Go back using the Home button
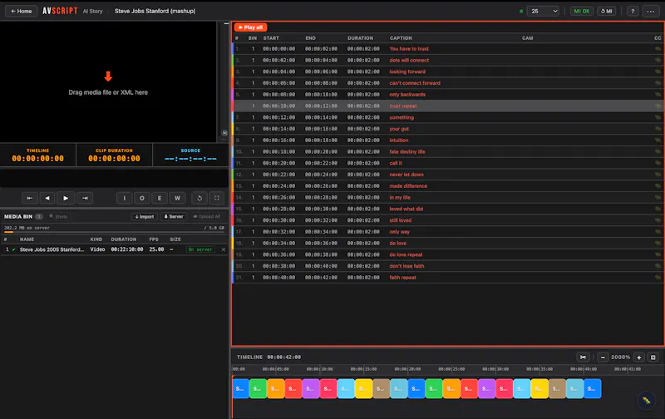665x419 pixels. (x=22, y=11)
